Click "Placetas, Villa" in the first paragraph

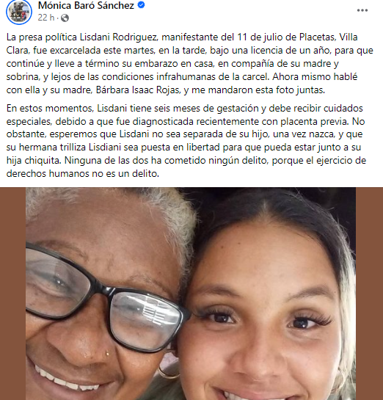coord(329,37)
